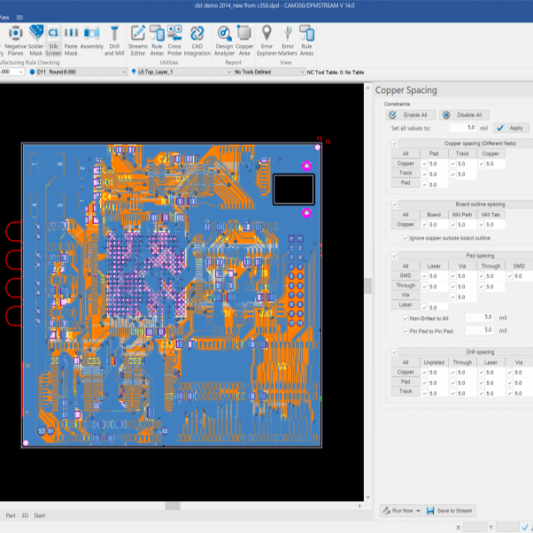Viewport: 533px width, 533px height.
Task: Click the All header in Copper spacing table
Action: [406, 154]
